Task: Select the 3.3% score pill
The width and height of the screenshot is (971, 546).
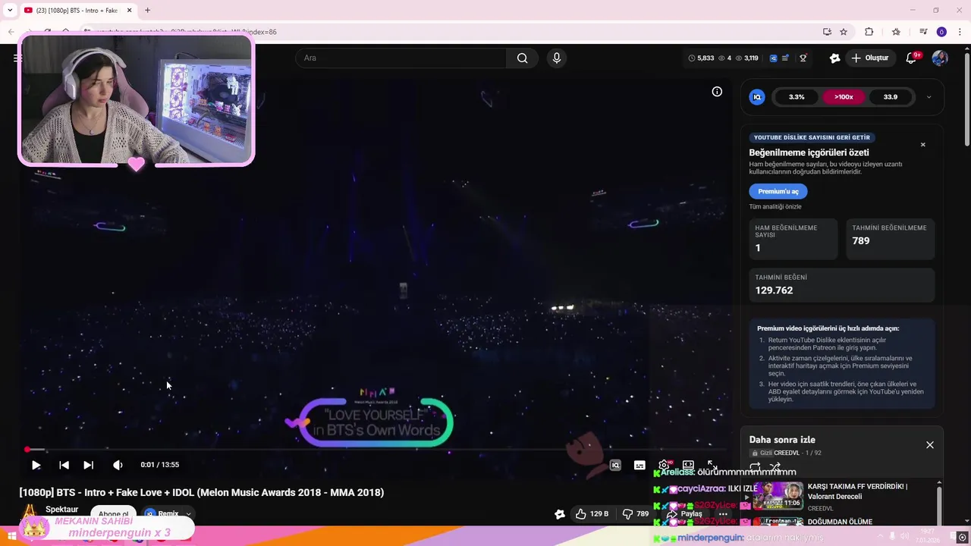Action: [x=797, y=97]
